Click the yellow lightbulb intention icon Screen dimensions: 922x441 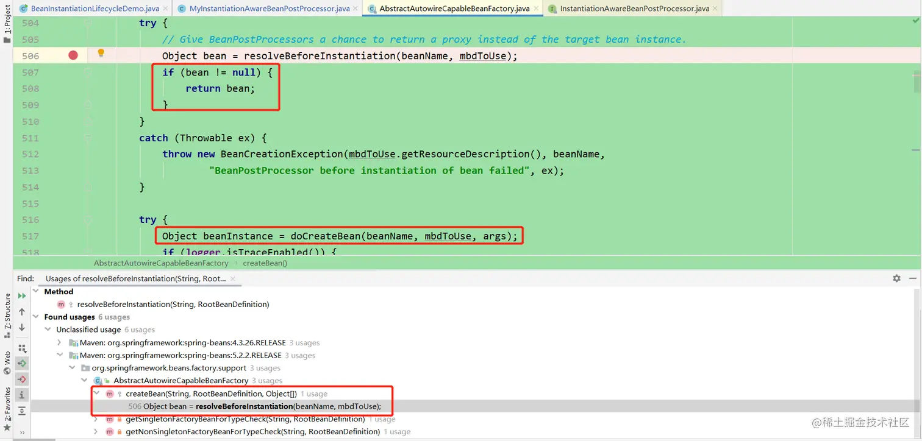(101, 53)
